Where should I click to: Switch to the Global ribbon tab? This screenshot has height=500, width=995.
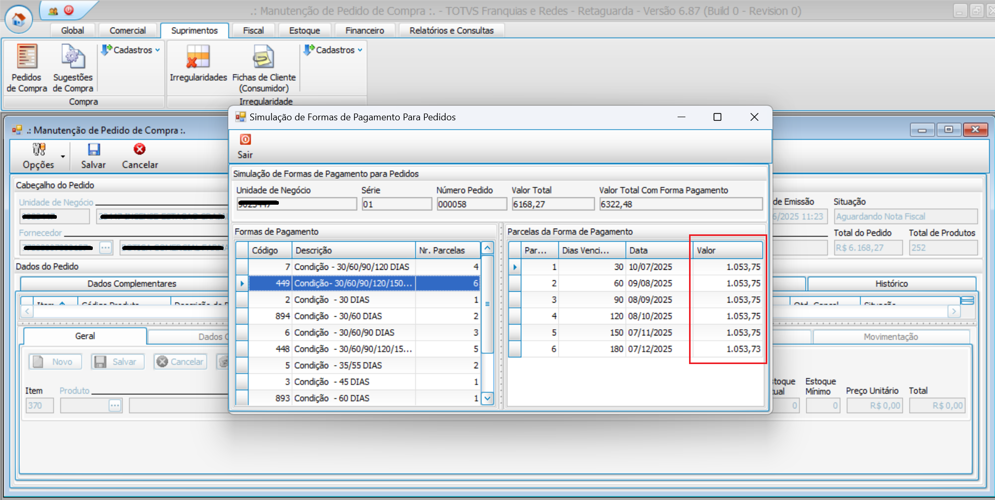[x=72, y=31]
